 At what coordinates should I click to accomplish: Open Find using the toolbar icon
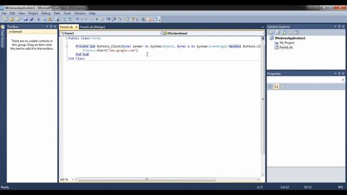pyautogui.click(x=57, y=19)
